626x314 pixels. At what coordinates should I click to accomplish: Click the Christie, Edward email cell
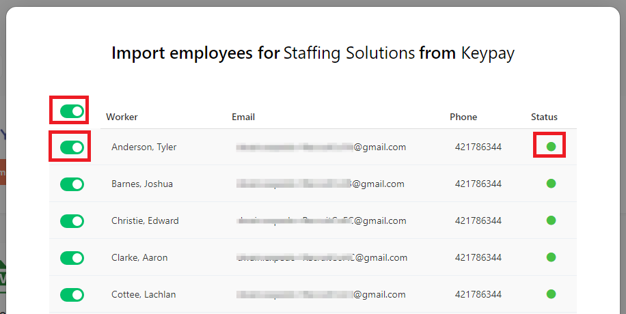click(321, 220)
